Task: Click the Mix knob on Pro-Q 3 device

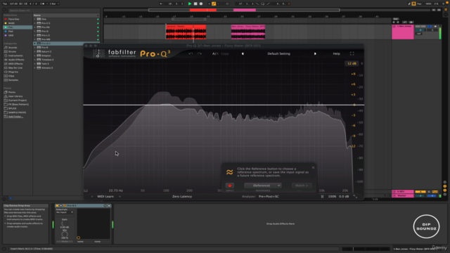Action: 65,234
